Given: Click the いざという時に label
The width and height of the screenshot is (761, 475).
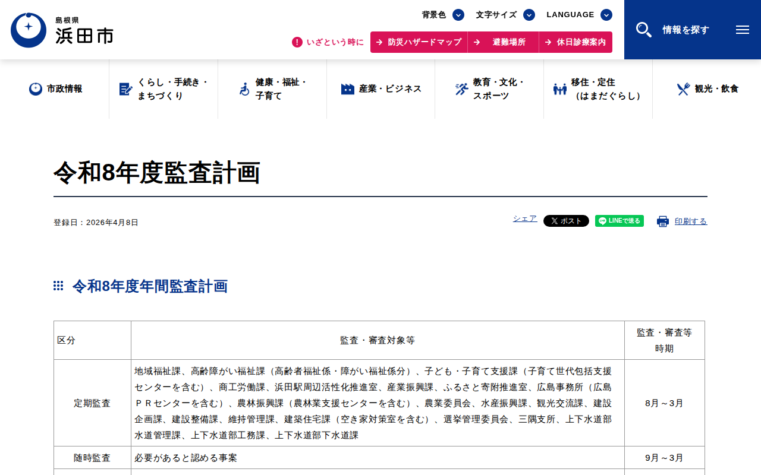Looking at the screenshot, I should [x=335, y=42].
